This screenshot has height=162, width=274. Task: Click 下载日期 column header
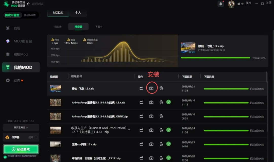[187, 77]
